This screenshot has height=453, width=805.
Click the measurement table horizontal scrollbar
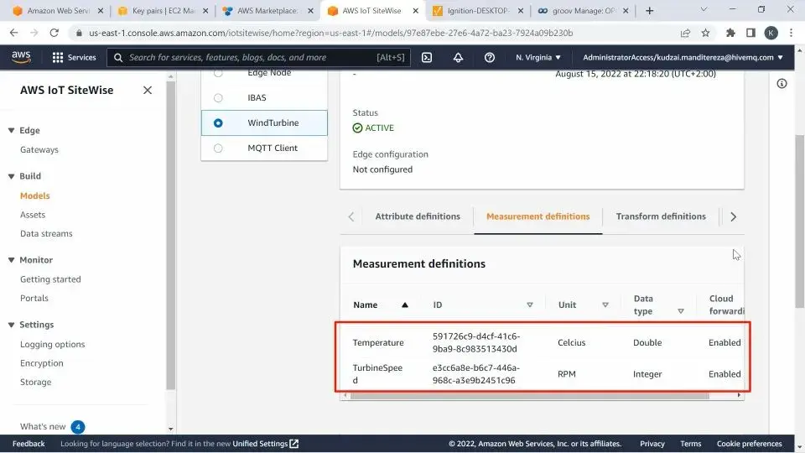[529, 395]
